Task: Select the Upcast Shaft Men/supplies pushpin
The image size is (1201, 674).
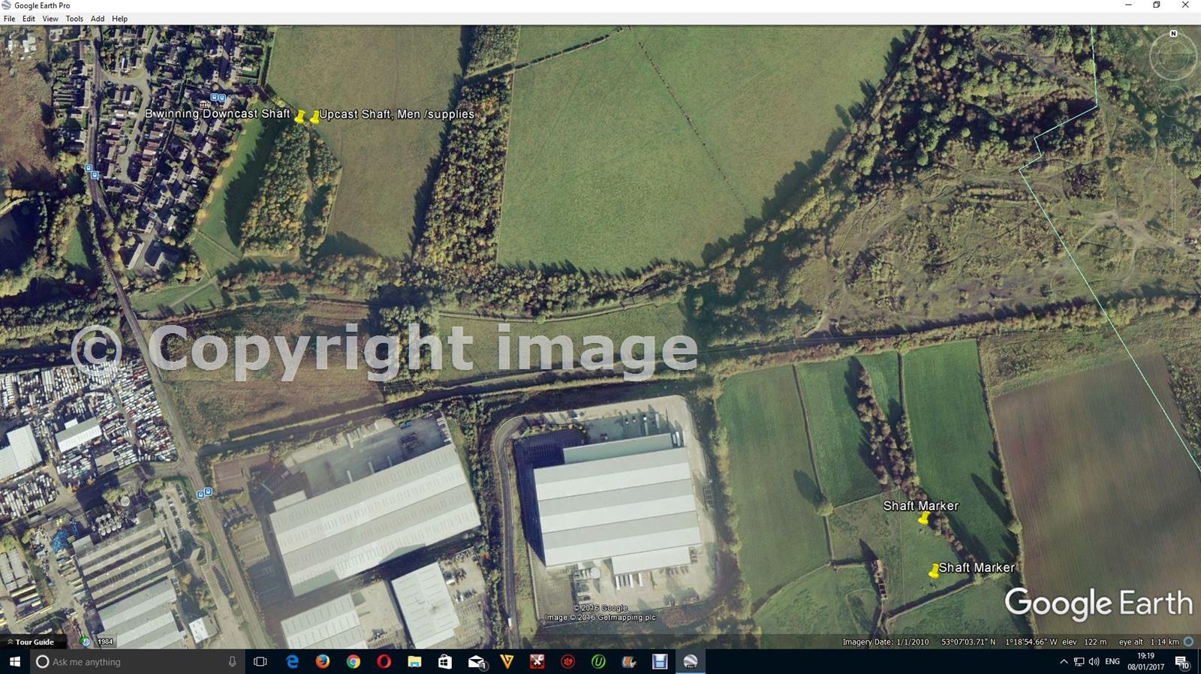Action: [x=315, y=116]
